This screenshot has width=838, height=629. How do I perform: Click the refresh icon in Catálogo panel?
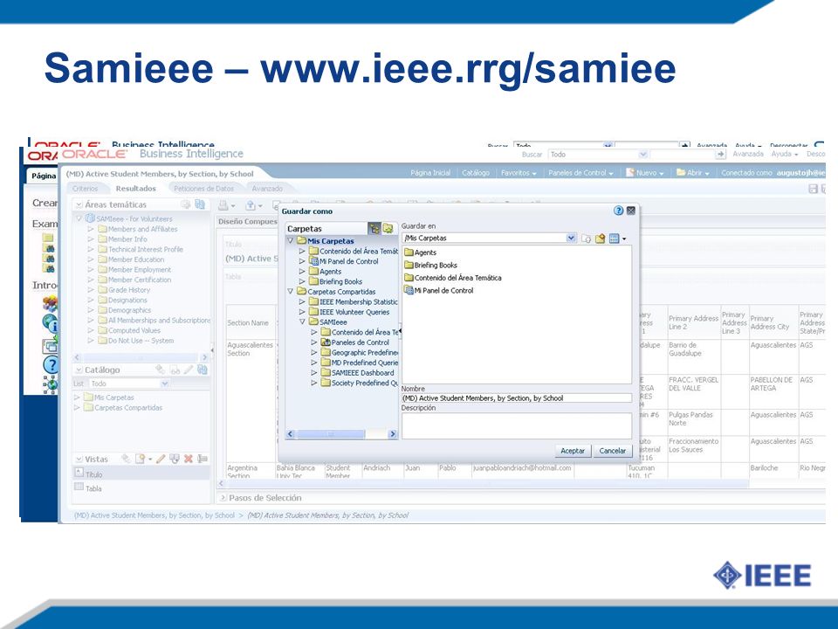(202, 369)
